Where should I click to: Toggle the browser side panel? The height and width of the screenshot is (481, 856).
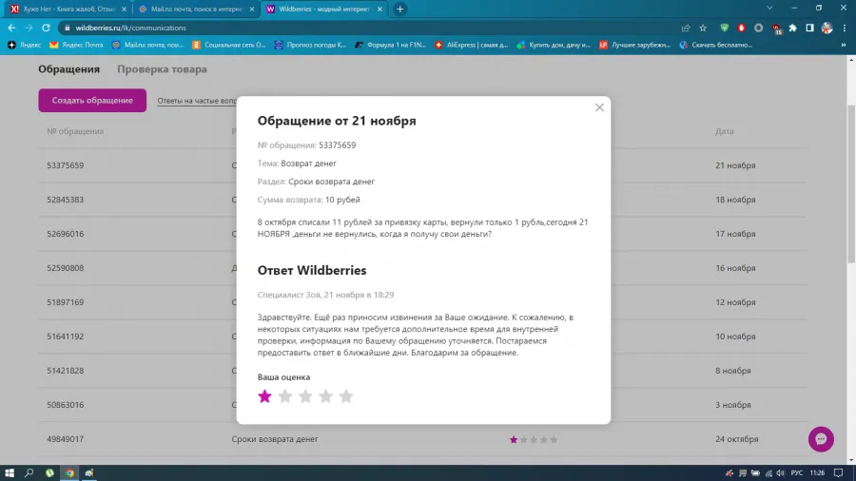[x=810, y=28]
